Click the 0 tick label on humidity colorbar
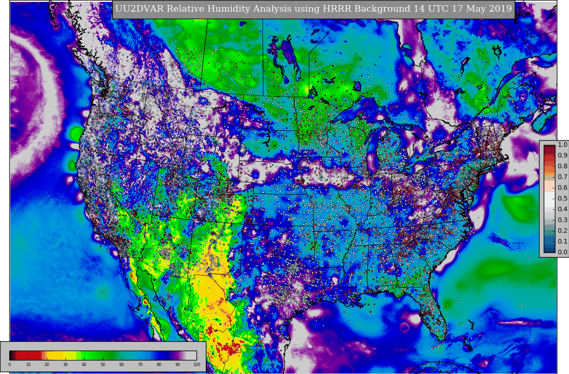The image size is (569, 374). (9, 365)
